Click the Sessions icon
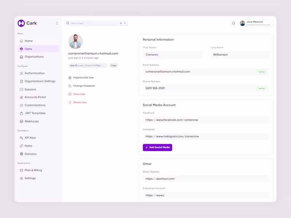The width and height of the screenshot is (291, 218). coord(21,89)
